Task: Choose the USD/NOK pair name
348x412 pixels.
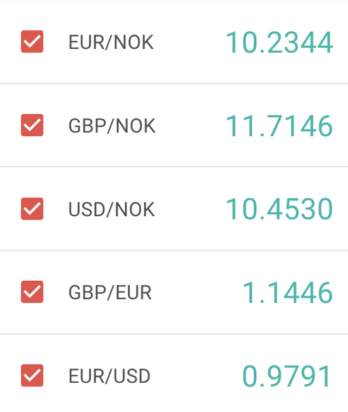Action: [111, 209]
